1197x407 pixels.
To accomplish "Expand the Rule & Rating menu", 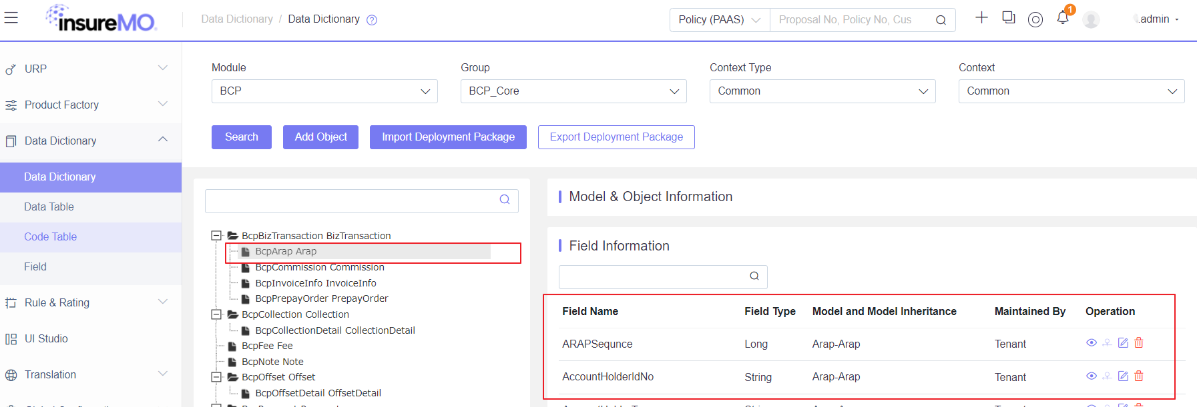I will click(x=162, y=302).
